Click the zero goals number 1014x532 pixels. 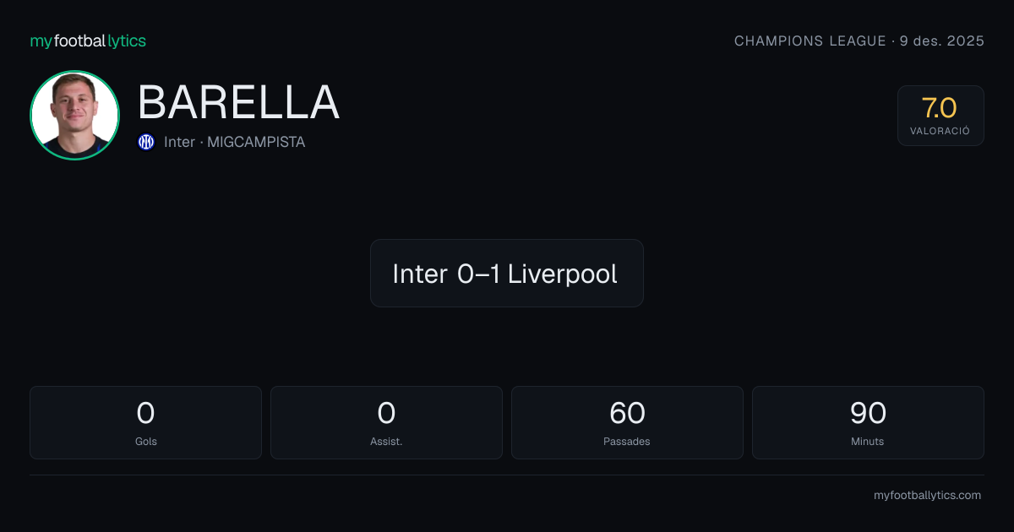click(145, 413)
